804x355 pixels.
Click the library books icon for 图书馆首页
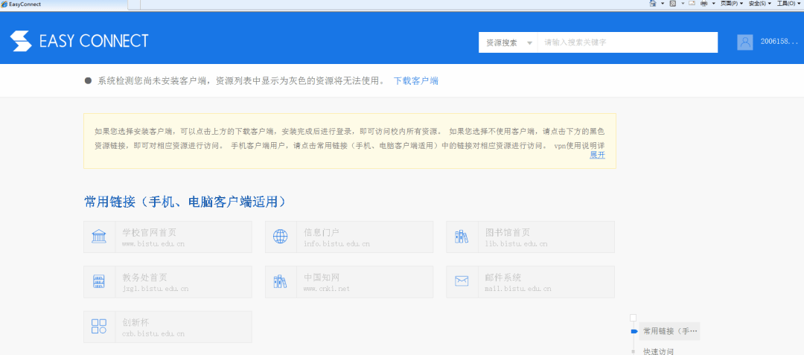(462, 237)
